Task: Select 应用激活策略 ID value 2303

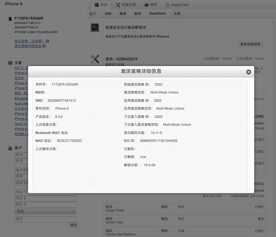Action: 158,100
